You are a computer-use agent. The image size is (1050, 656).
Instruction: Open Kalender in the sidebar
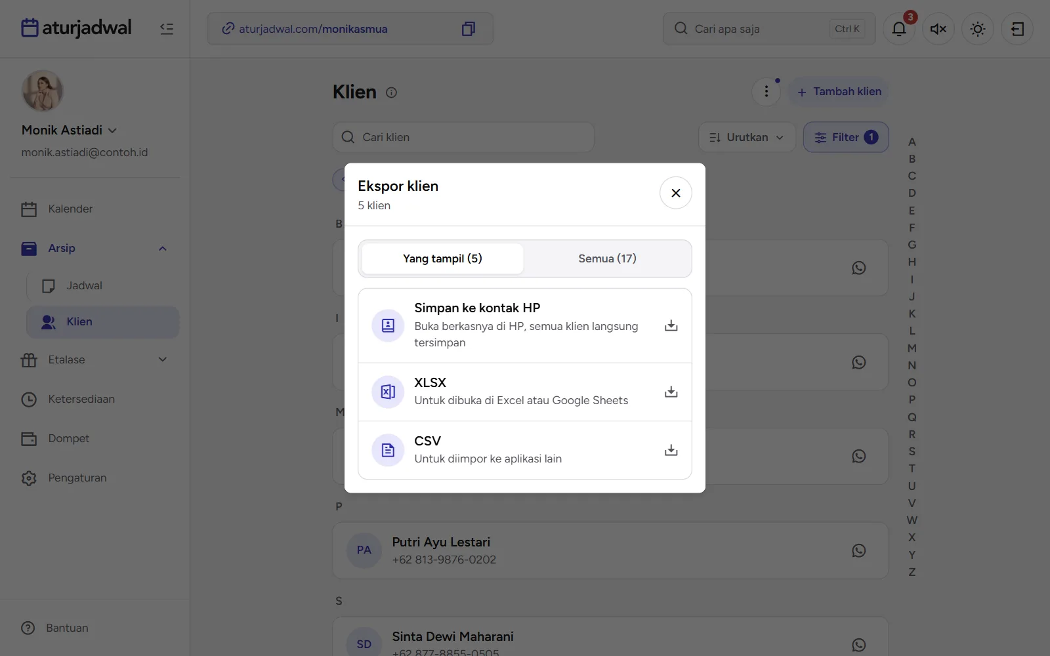click(96, 209)
